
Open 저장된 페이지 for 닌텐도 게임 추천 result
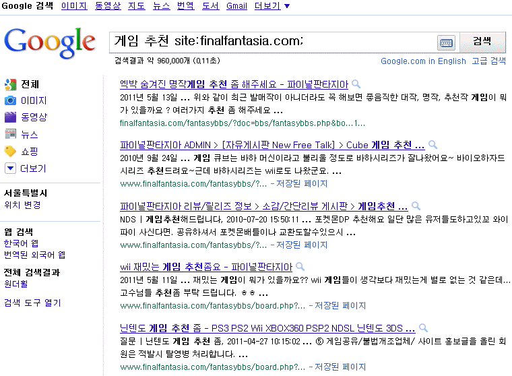tap(340, 367)
